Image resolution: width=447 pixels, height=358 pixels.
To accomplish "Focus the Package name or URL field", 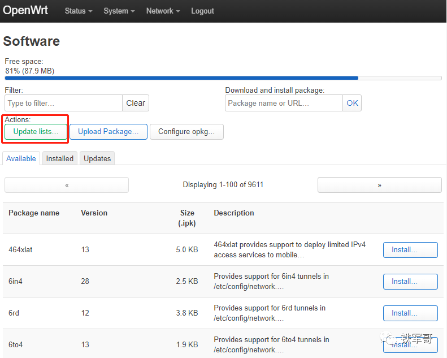I will [284, 103].
